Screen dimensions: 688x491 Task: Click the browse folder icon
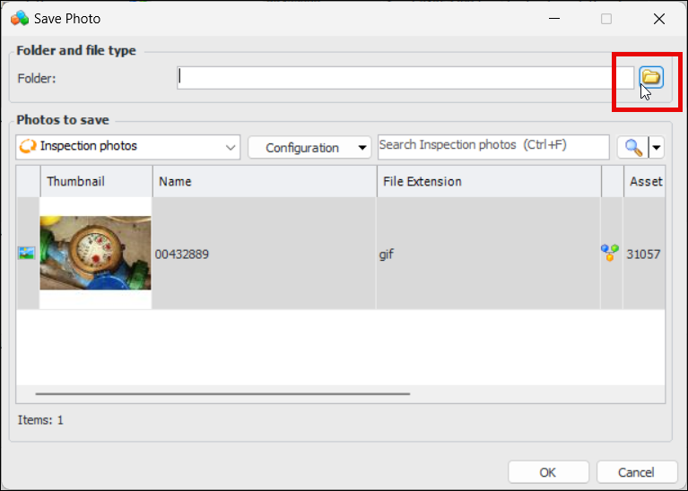click(x=650, y=78)
